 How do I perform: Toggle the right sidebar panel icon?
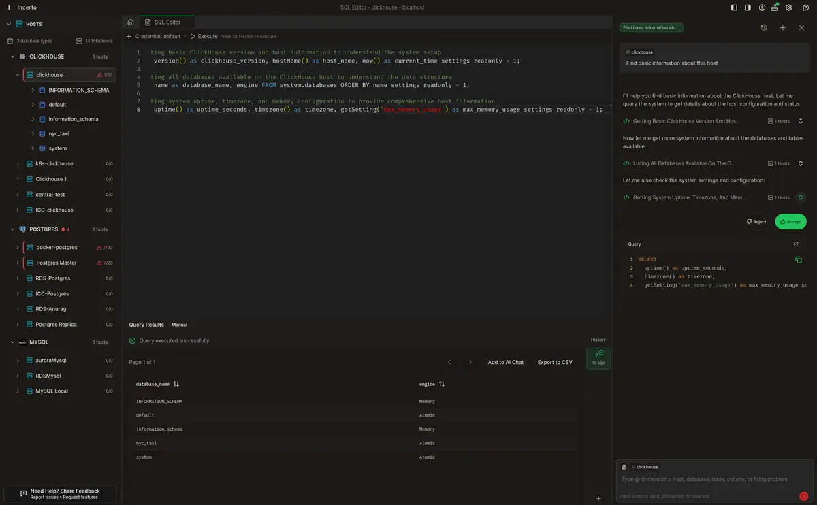tap(747, 7)
